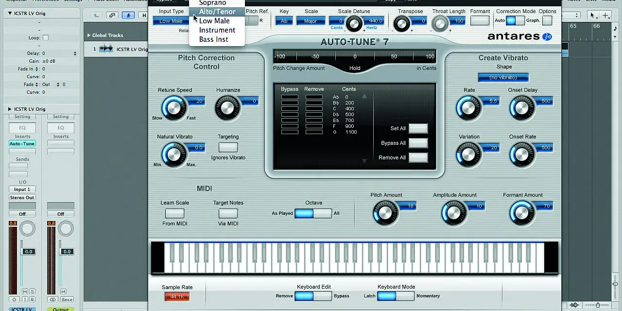Open the Input Type Low Male dropdown
This screenshot has height=311, width=622.
(171, 21)
